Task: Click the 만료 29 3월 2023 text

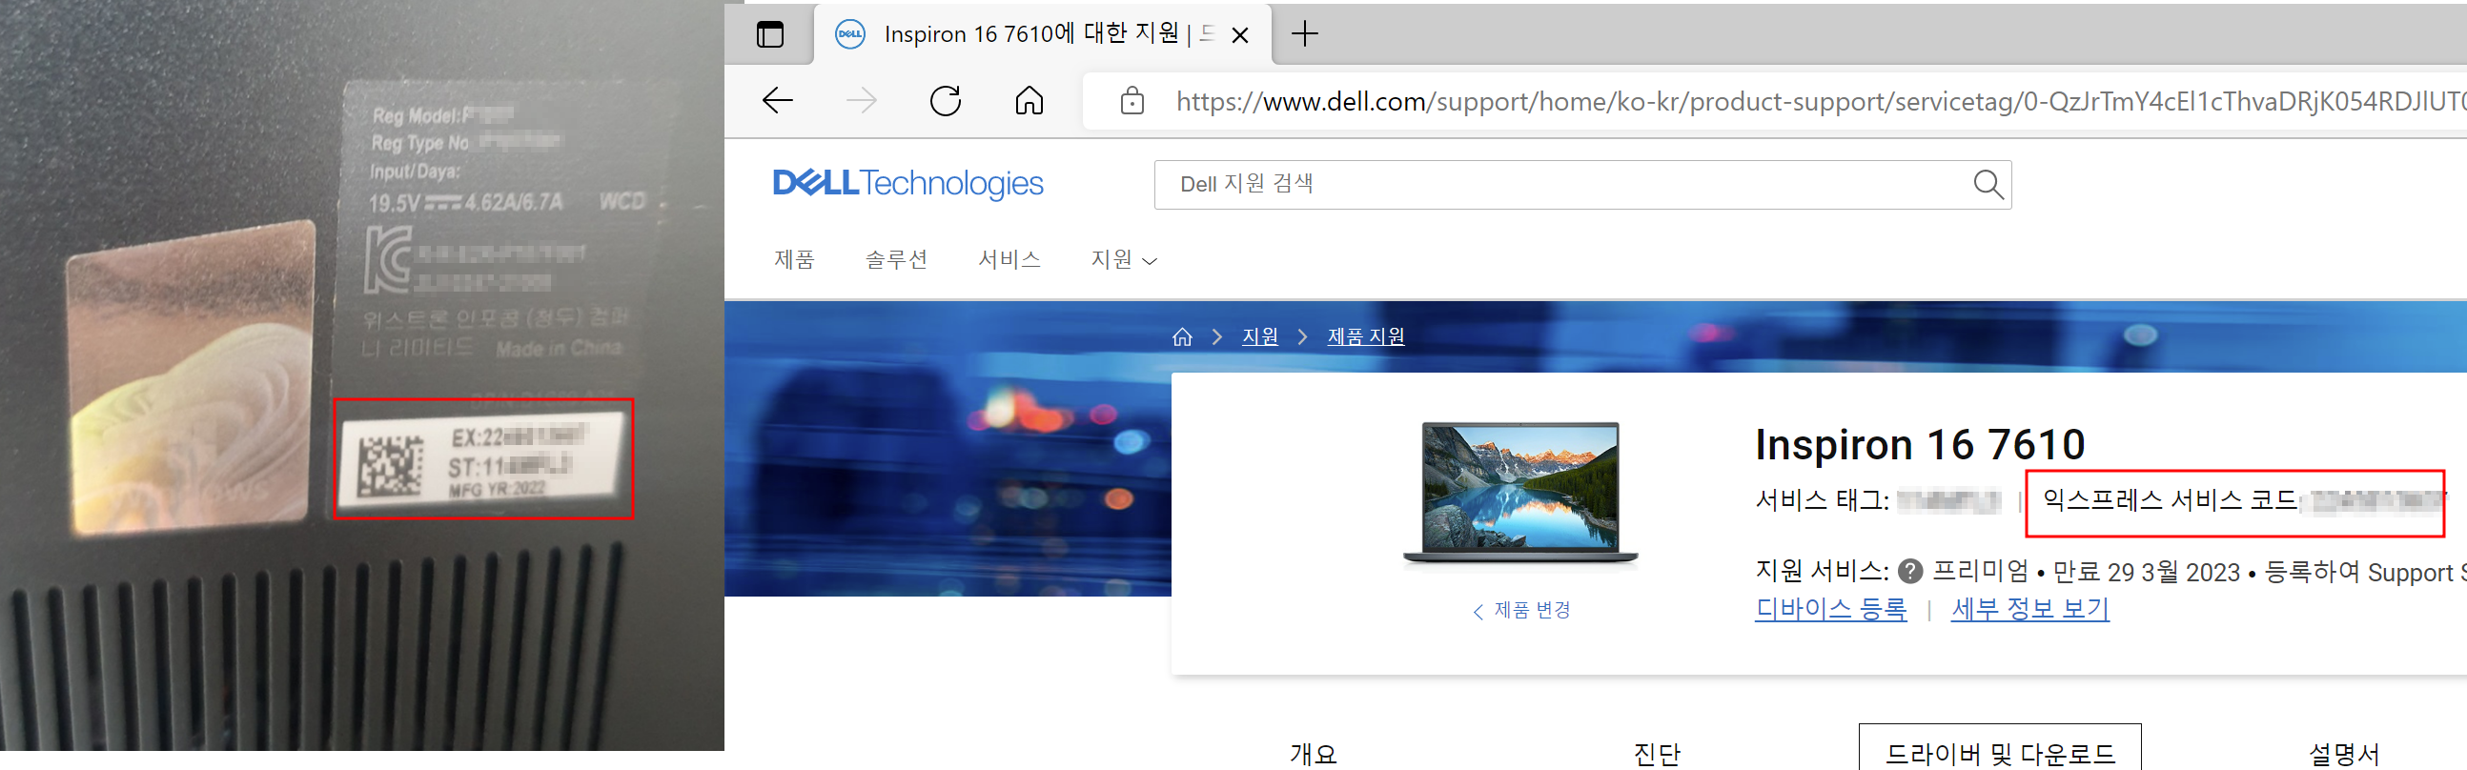Action: coord(2146,573)
